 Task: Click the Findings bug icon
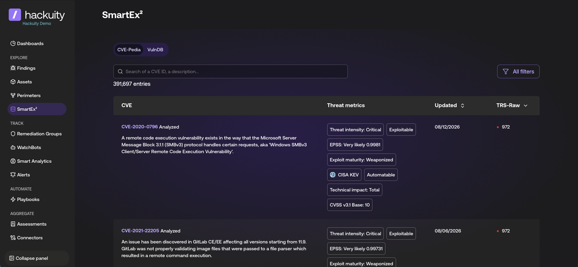click(13, 68)
